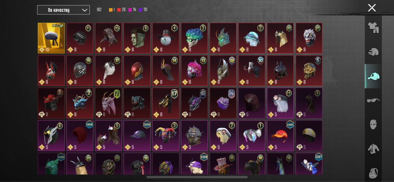394x182 pixels.
Task: Select the cap headwear category icon
Action: click(x=373, y=76)
